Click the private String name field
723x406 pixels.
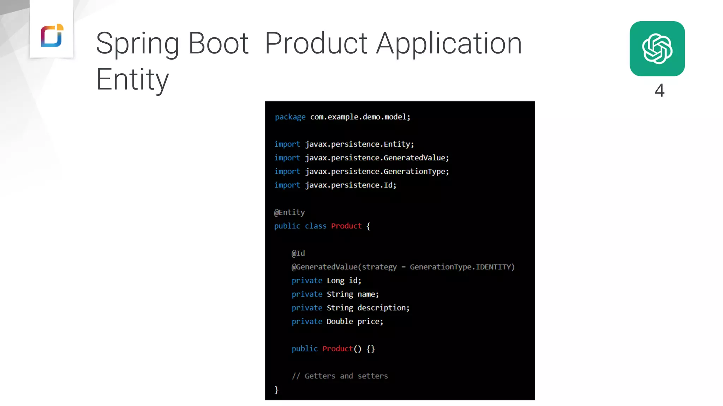tap(335, 294)
